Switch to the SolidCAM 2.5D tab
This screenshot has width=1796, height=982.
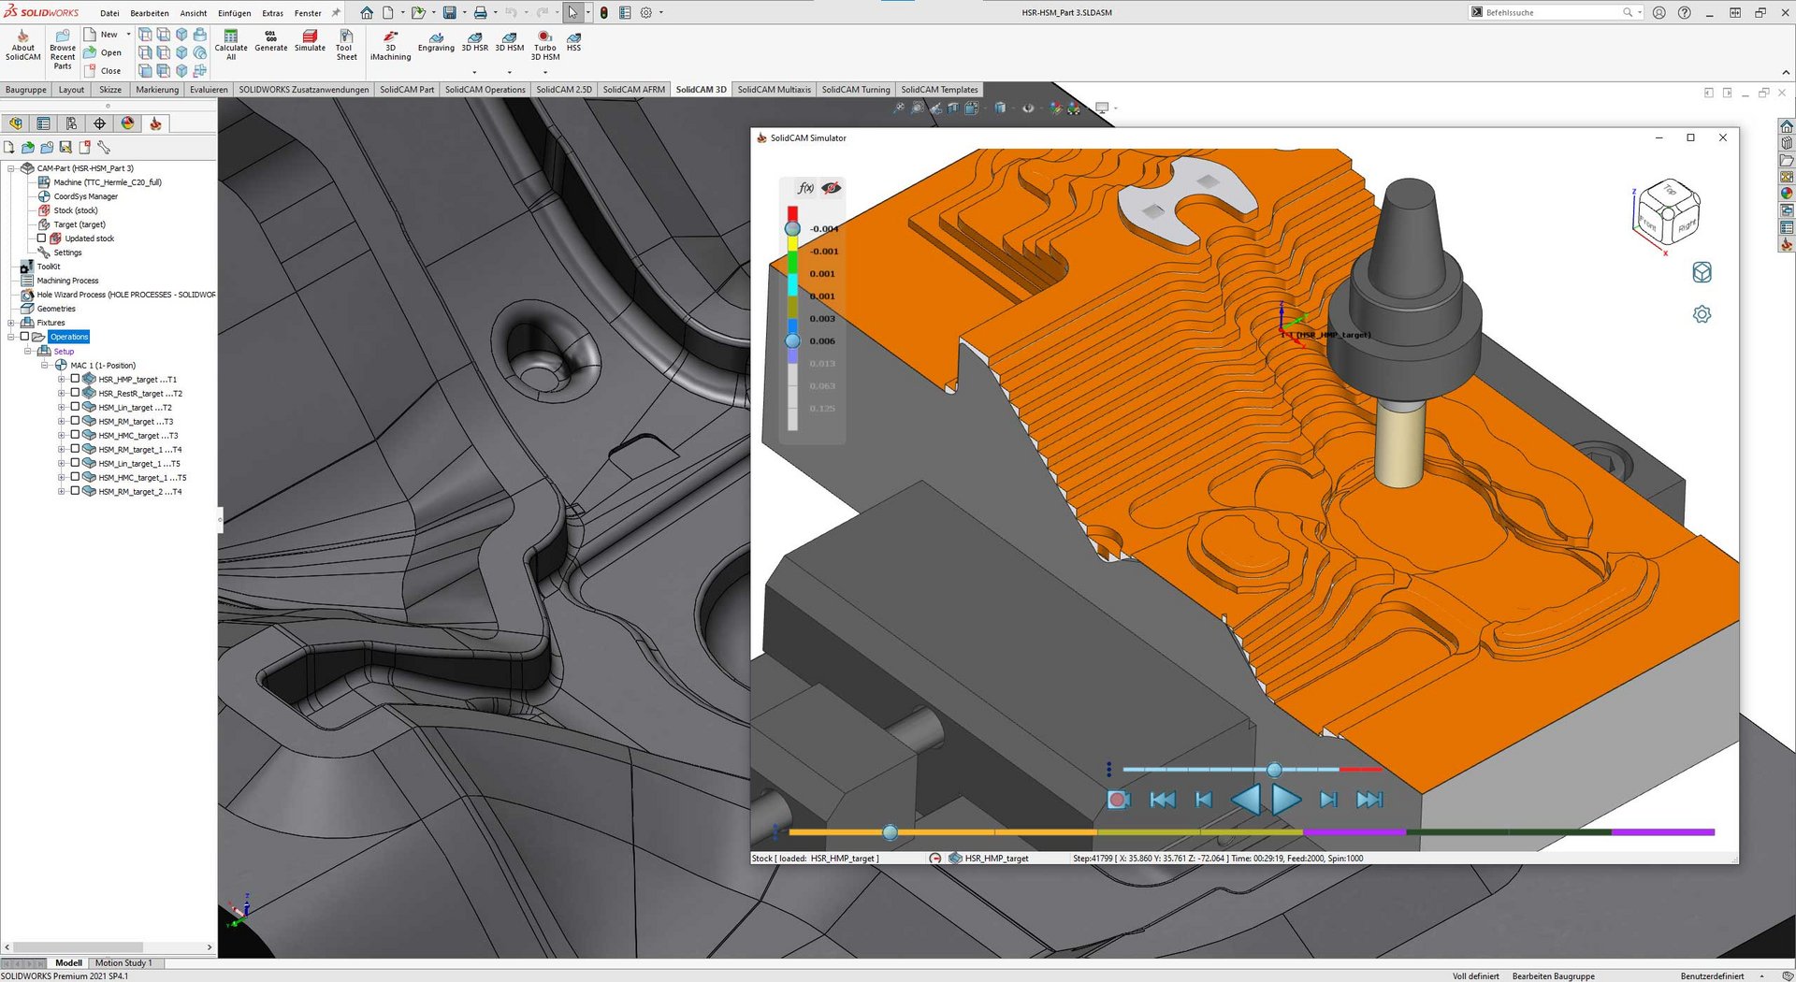tap(563, 90)
